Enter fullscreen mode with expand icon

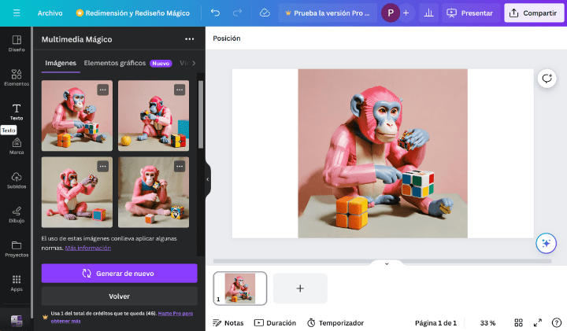[x=538, y=322]
